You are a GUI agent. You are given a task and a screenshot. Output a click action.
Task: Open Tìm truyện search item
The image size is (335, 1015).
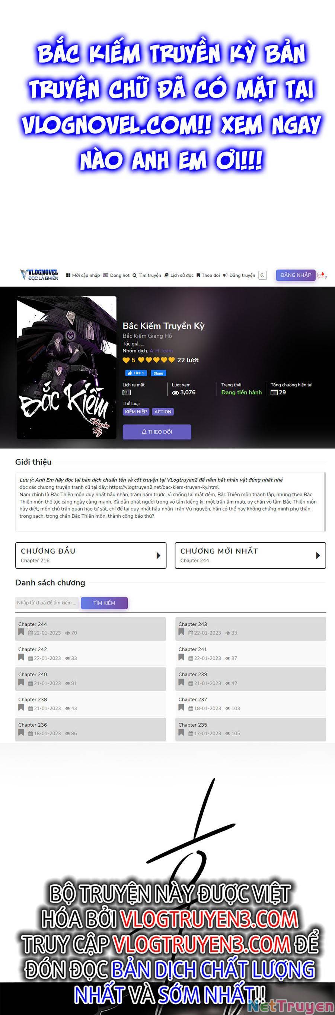tap(147, 275)
